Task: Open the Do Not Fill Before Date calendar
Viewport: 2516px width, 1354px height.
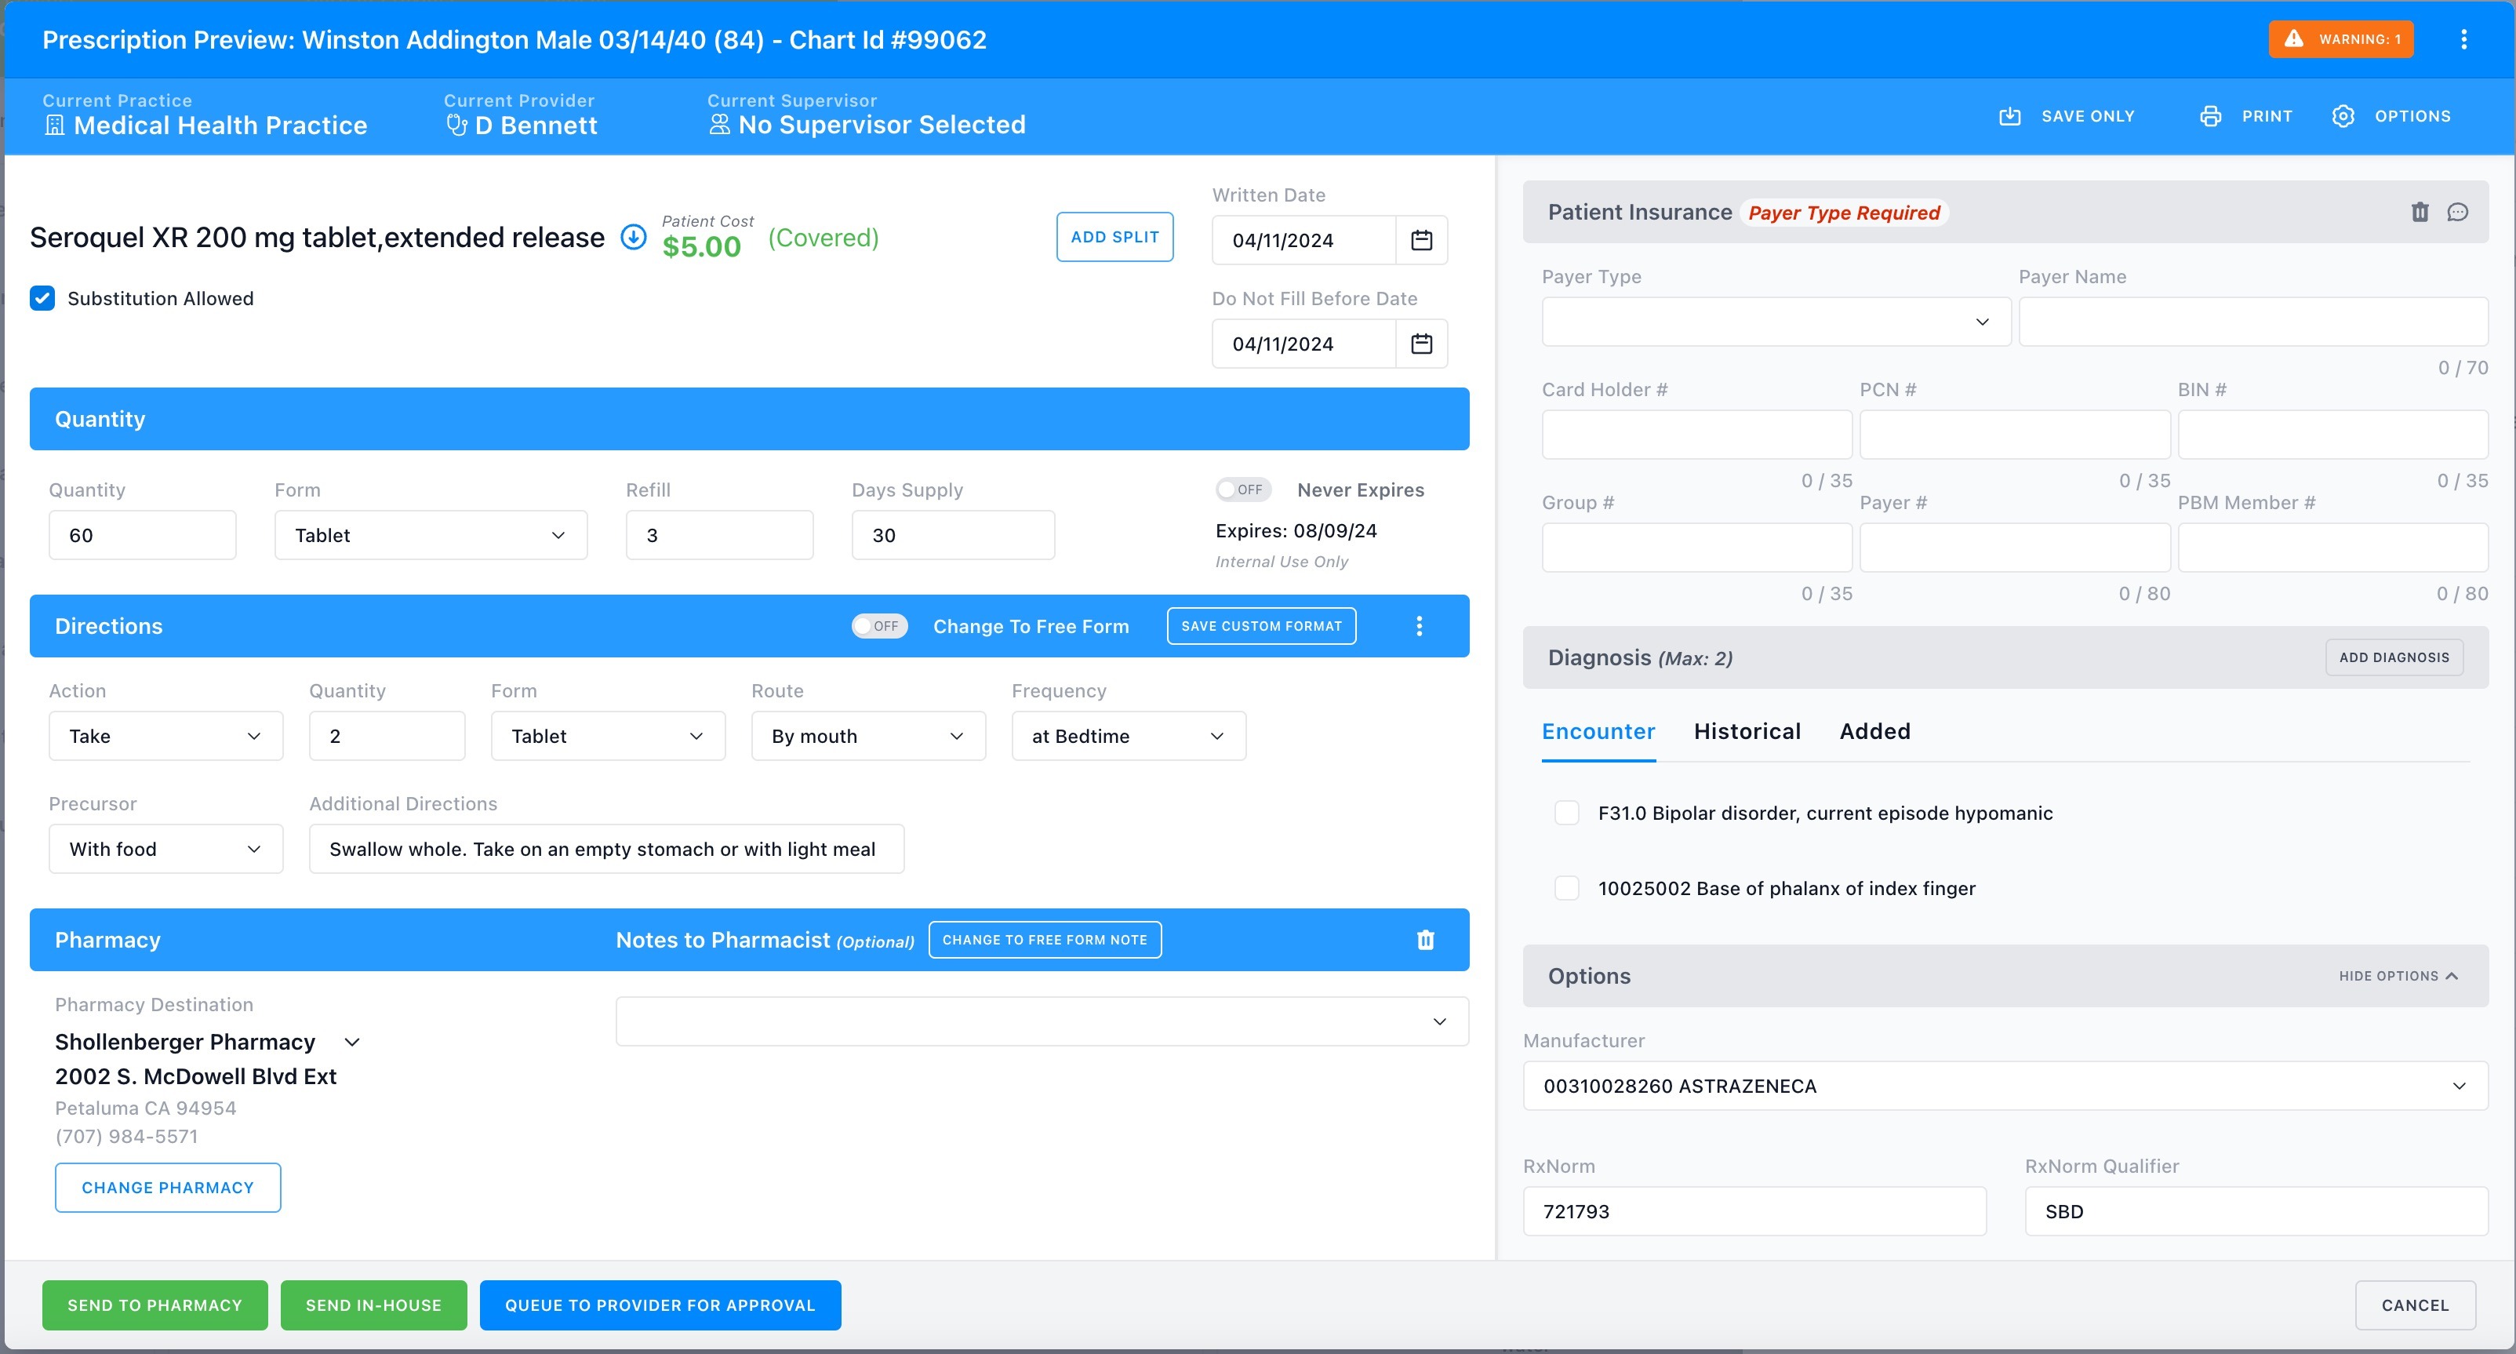Action: pos(1421,343)
